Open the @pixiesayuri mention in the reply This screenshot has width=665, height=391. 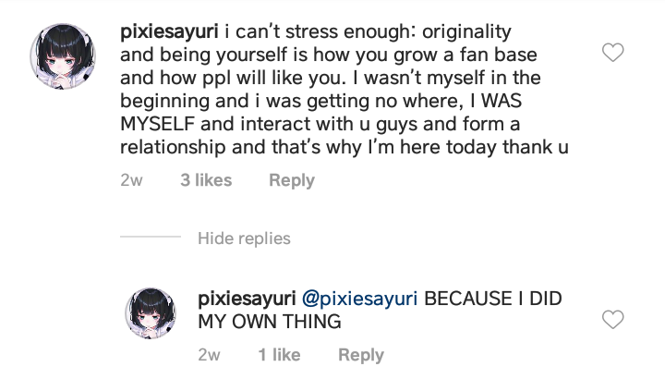360,298
